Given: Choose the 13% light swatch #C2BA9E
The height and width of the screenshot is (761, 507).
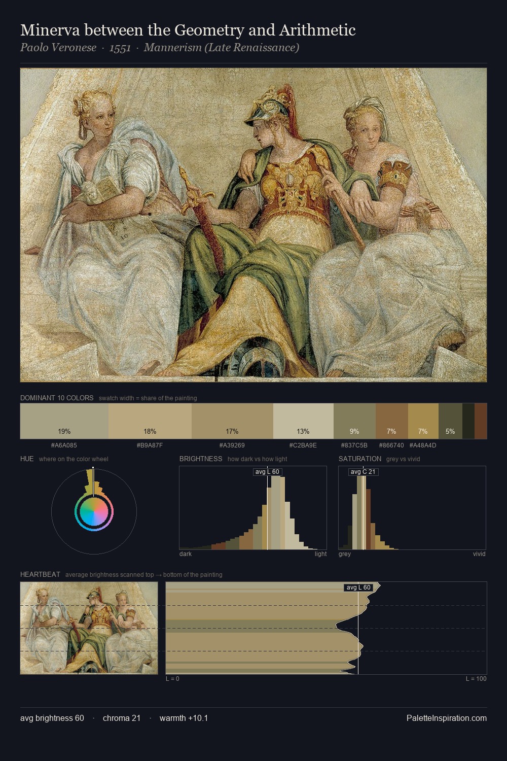Looking at the screenshot, I should 303,421.
